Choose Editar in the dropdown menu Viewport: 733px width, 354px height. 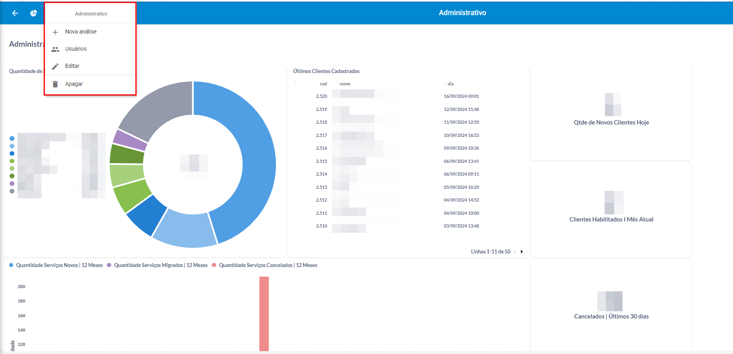[90, 66]
